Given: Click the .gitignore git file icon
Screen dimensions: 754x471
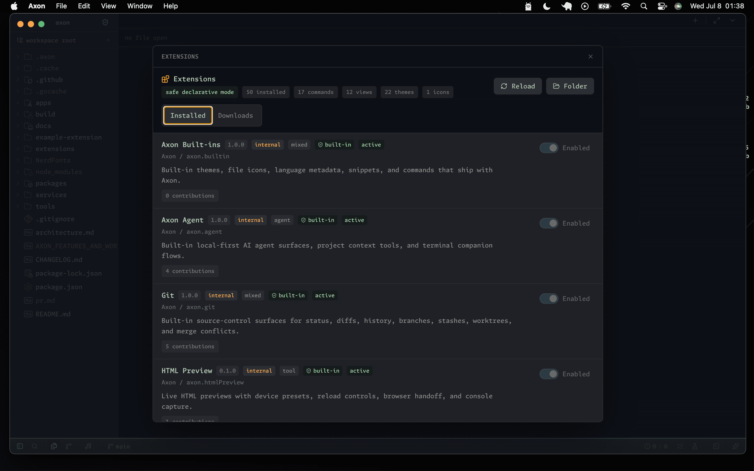Looking at the screenshot, I should (x=28, y=219).
